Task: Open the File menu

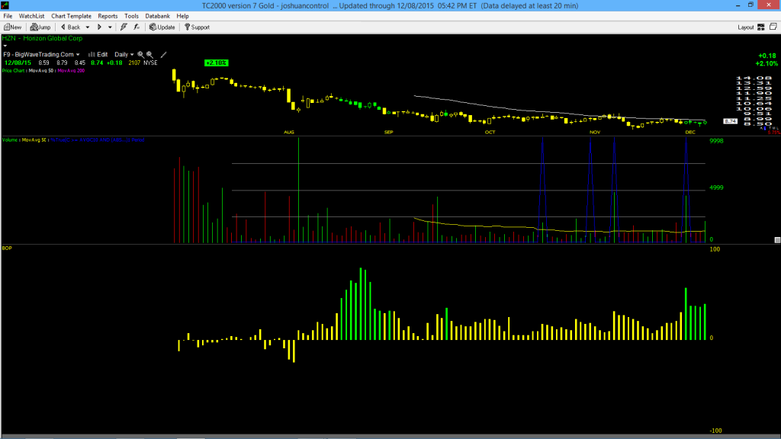Action: click(x=8, y=16)
